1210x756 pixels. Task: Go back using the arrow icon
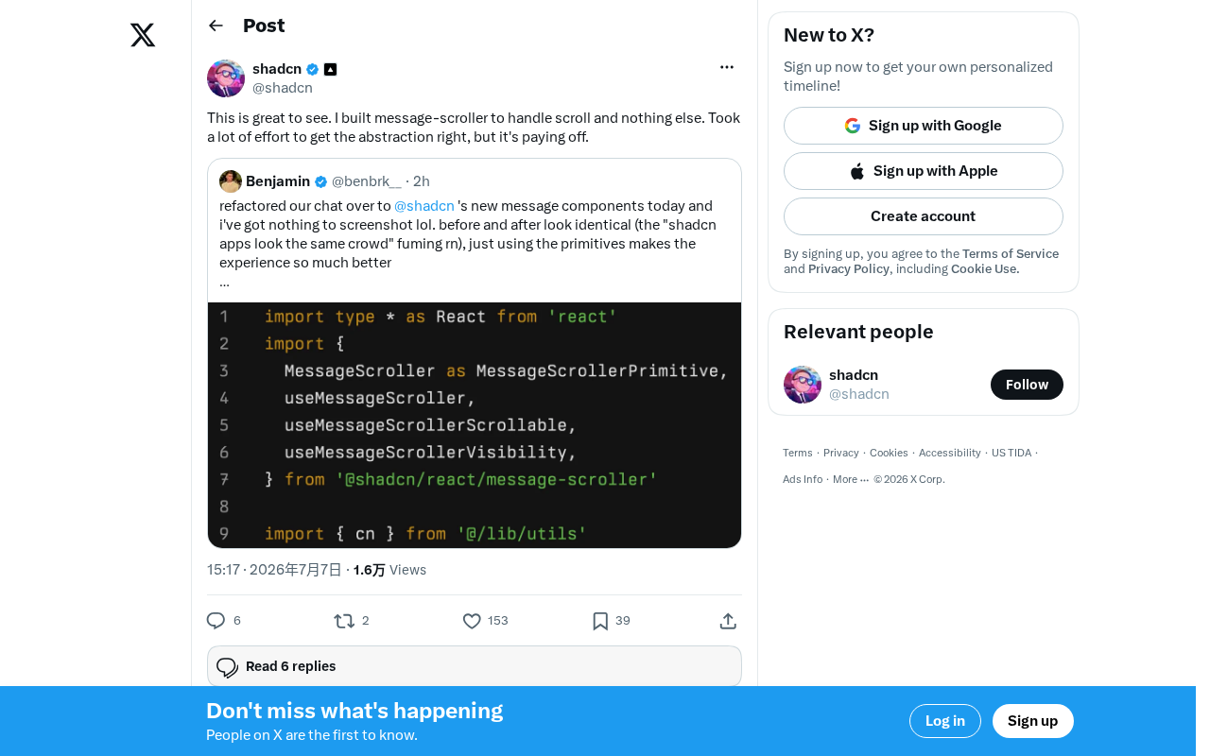(x=216, y=26)
